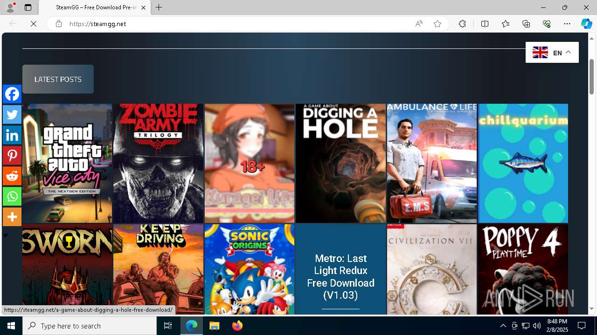Open Favorites list icon
The image size is (597, 335).
coord(506,24)
